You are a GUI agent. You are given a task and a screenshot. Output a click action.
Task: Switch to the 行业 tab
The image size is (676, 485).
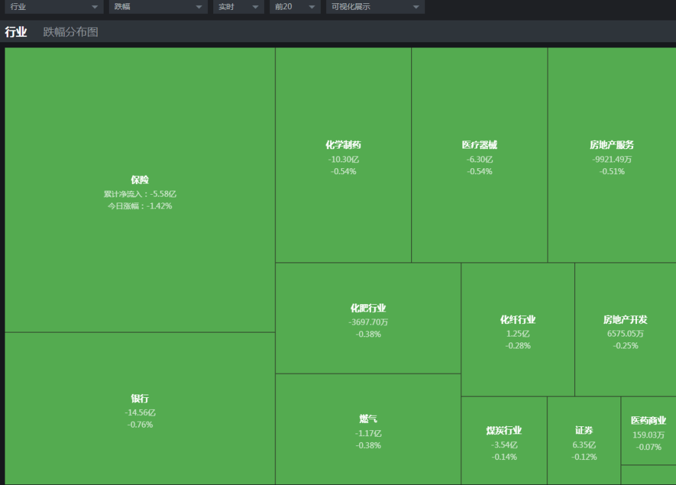16,32
